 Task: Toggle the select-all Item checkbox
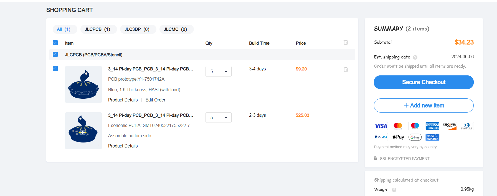[x=55, y=43]
